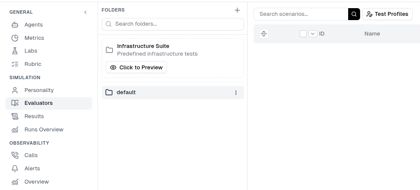Click the OBSERVABILITY section heading

(x=29, y=143)
